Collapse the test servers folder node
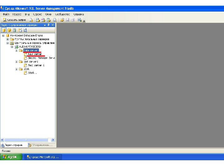224x168 pixels. pyautogui.click(x=16, y=62)
